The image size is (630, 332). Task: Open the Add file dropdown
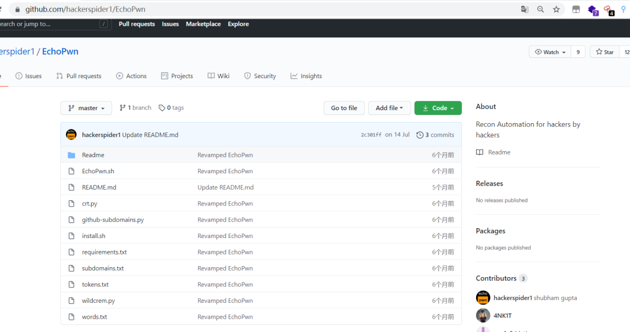(x=389, y=108)
